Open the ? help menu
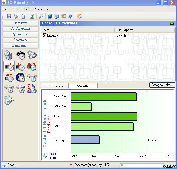Screen dimensions: 177x169 [47, 9]
